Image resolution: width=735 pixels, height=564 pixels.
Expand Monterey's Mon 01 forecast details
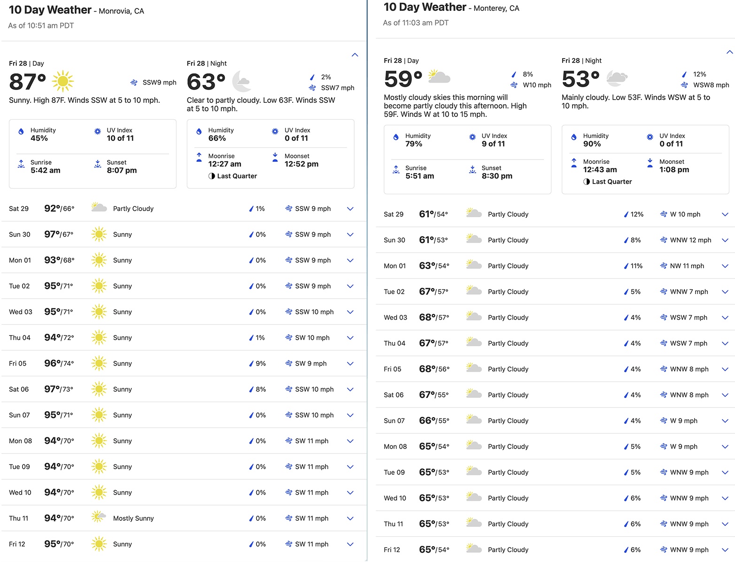coord(725,266)
